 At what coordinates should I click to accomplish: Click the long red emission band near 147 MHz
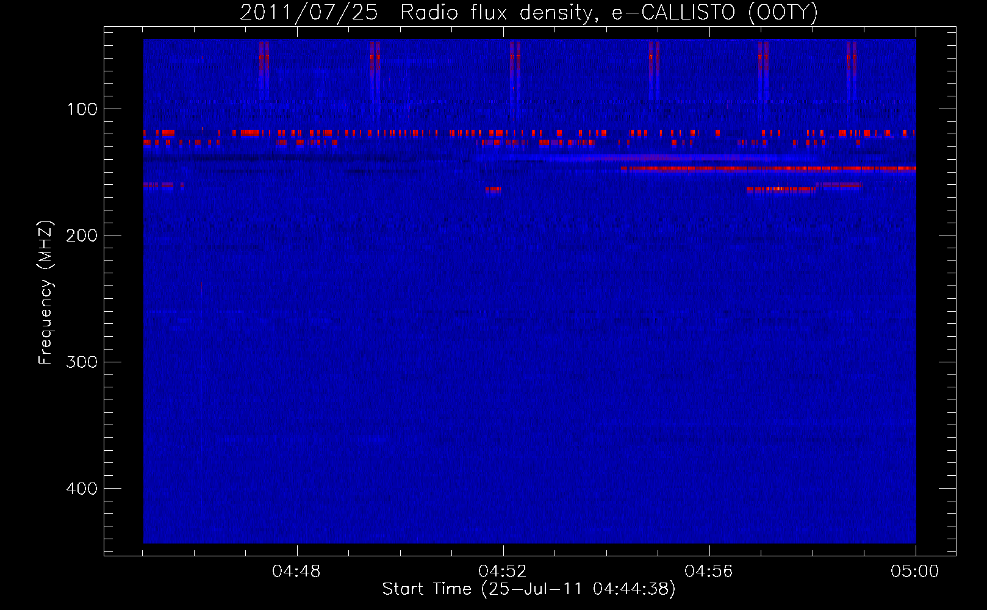pyautogui.click(x=768, y=168)
